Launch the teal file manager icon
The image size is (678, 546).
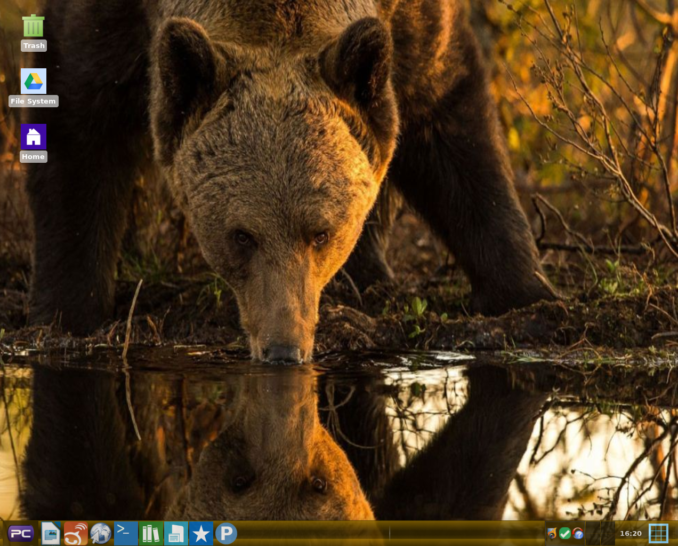176,533
